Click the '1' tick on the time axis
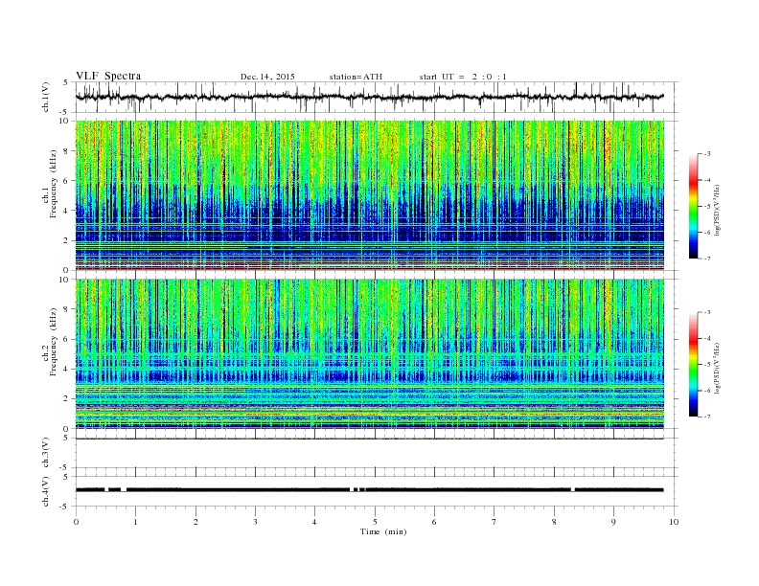The image size is (759, 586). click(x=135, y=522)
